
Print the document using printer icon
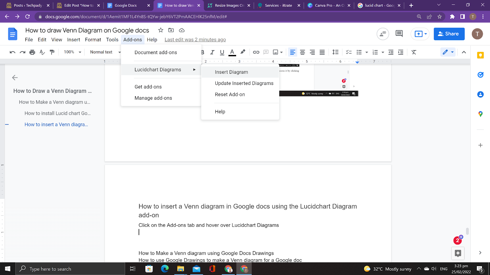tap(32, 52)
